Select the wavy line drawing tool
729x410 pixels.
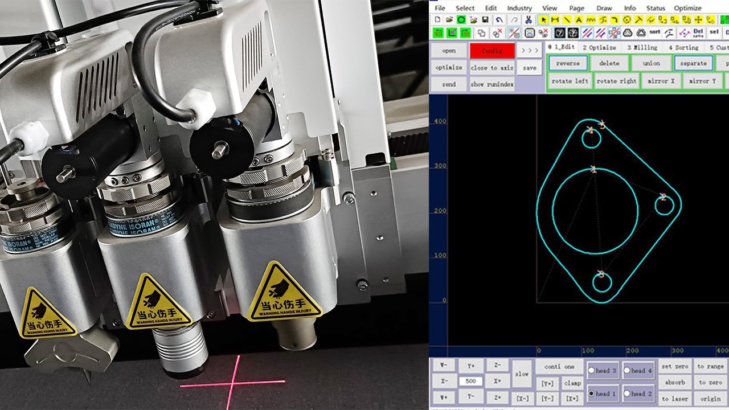[591, 20]
